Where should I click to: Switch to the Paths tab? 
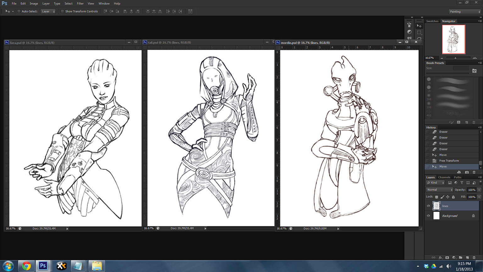[x=458, y=177]
